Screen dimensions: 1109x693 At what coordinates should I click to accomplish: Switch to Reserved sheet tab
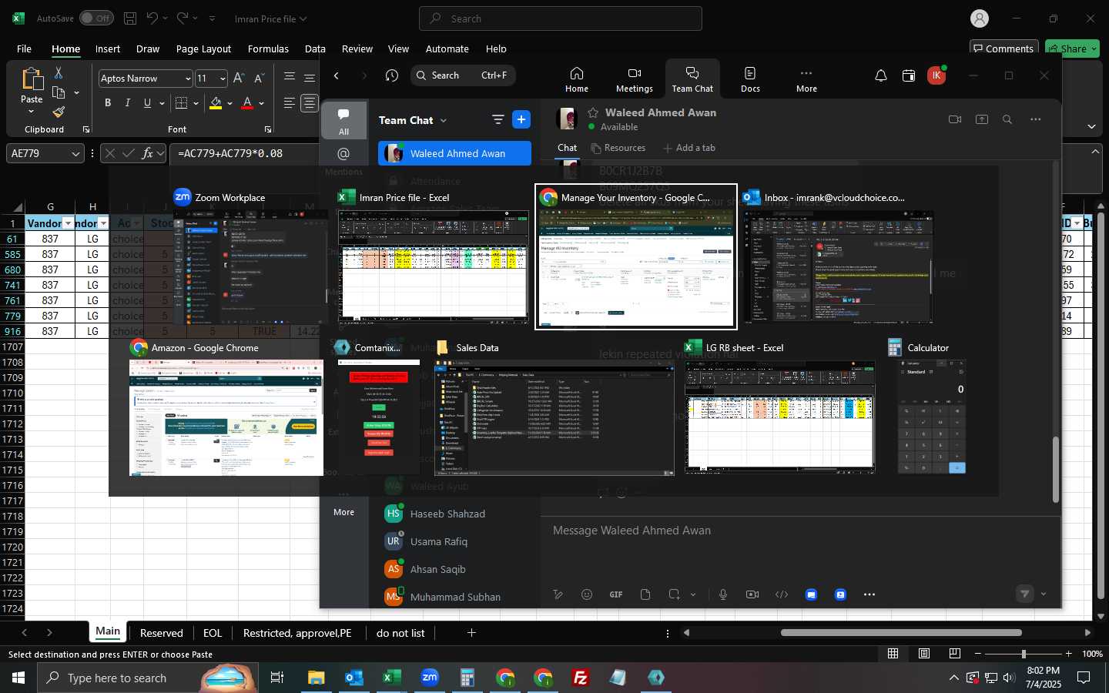pos(162,633)
